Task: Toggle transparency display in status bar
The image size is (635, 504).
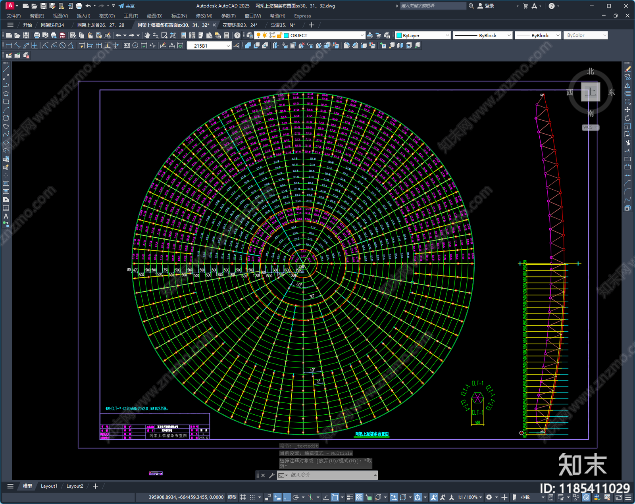Action: tap(359, 497)
